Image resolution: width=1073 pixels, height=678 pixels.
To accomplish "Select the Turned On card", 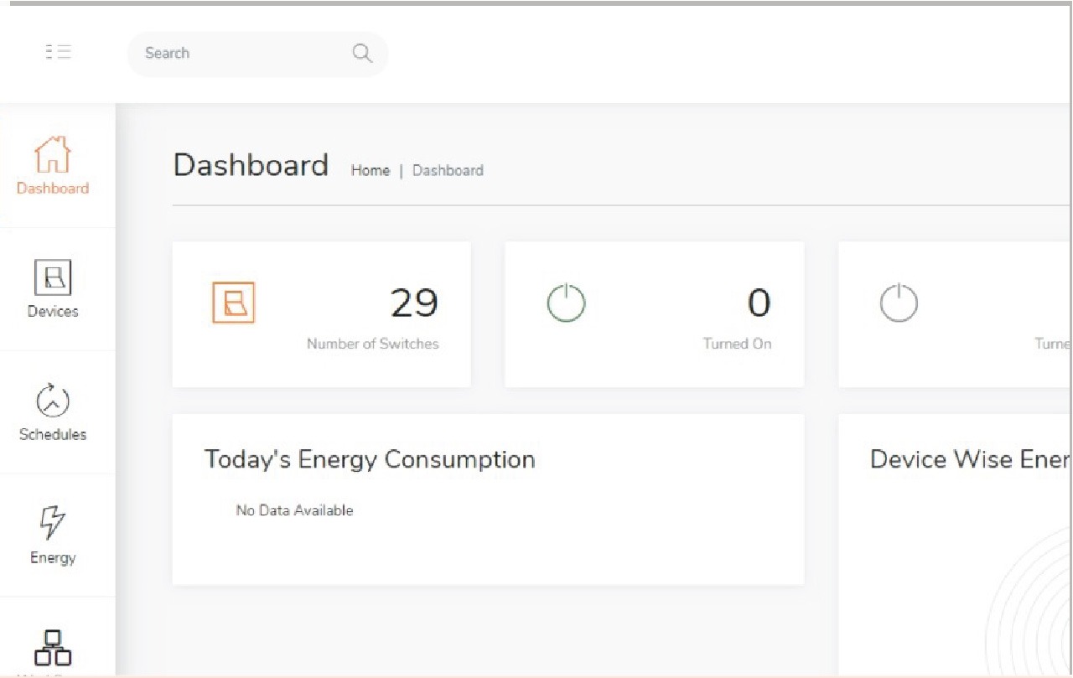I will pyautogui.click(x=654, y=315).
